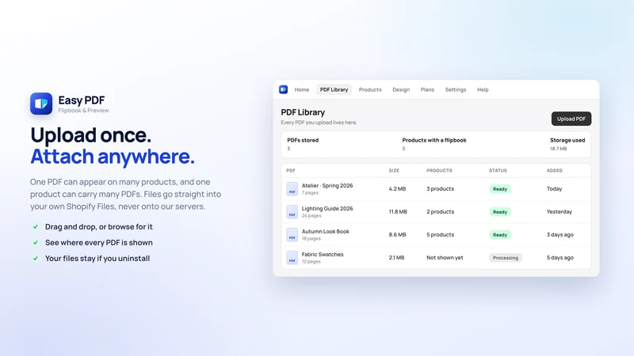Viewport: 634px width, 356px height.
Task: Click the "Upload once." headline
Action: [90, 134]
